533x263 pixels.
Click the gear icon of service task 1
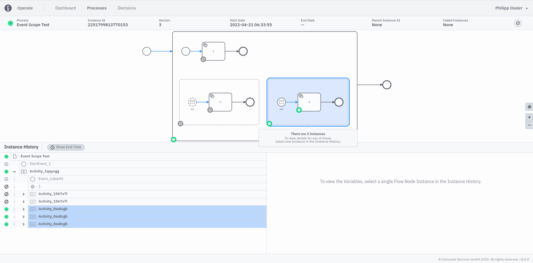[x=205, y=45]
